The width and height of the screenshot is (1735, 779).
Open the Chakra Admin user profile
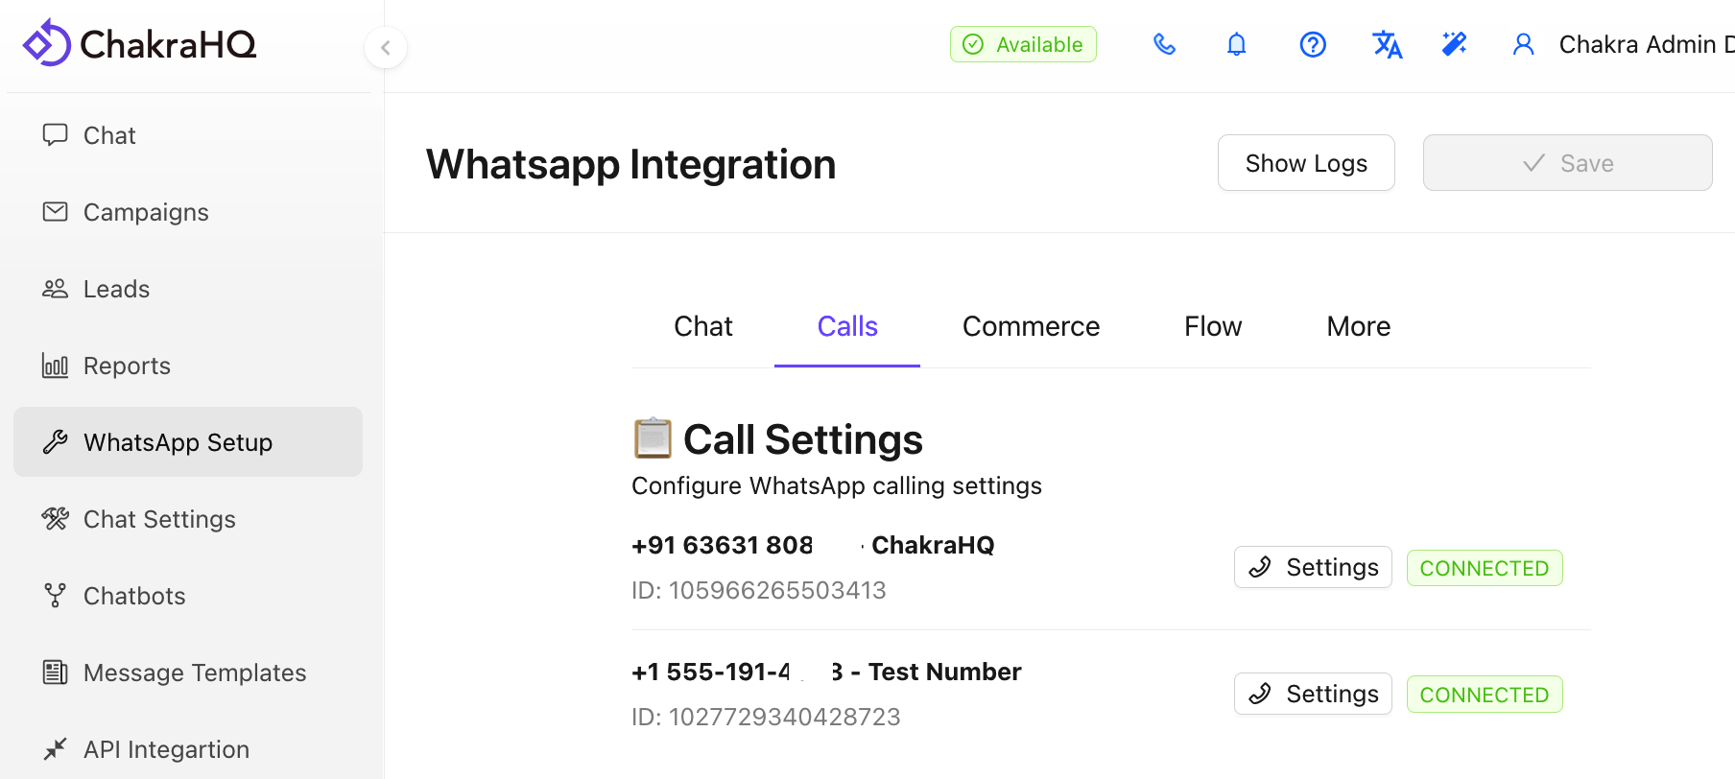click(x=1622, y=44)
